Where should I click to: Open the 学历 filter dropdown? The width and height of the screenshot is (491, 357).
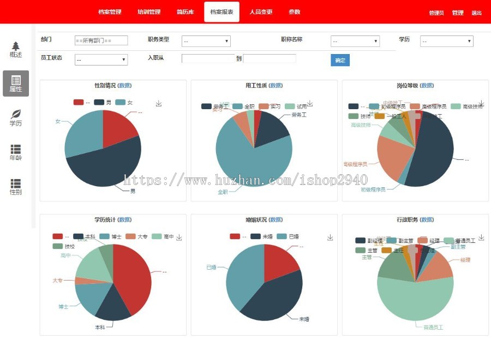446,41
